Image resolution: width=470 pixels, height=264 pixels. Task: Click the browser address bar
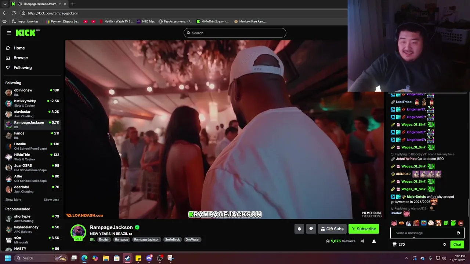click(184, 13)
